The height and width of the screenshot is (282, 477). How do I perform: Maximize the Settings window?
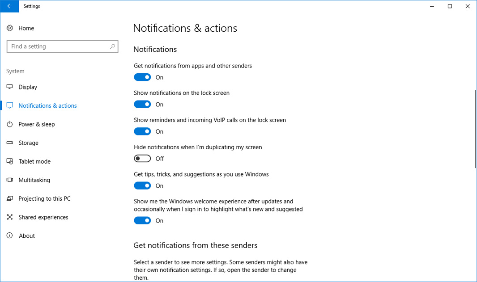(x=450, y=6)
